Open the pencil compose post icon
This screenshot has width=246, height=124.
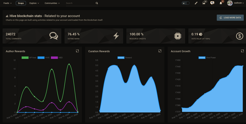click(x=196, y=3)
